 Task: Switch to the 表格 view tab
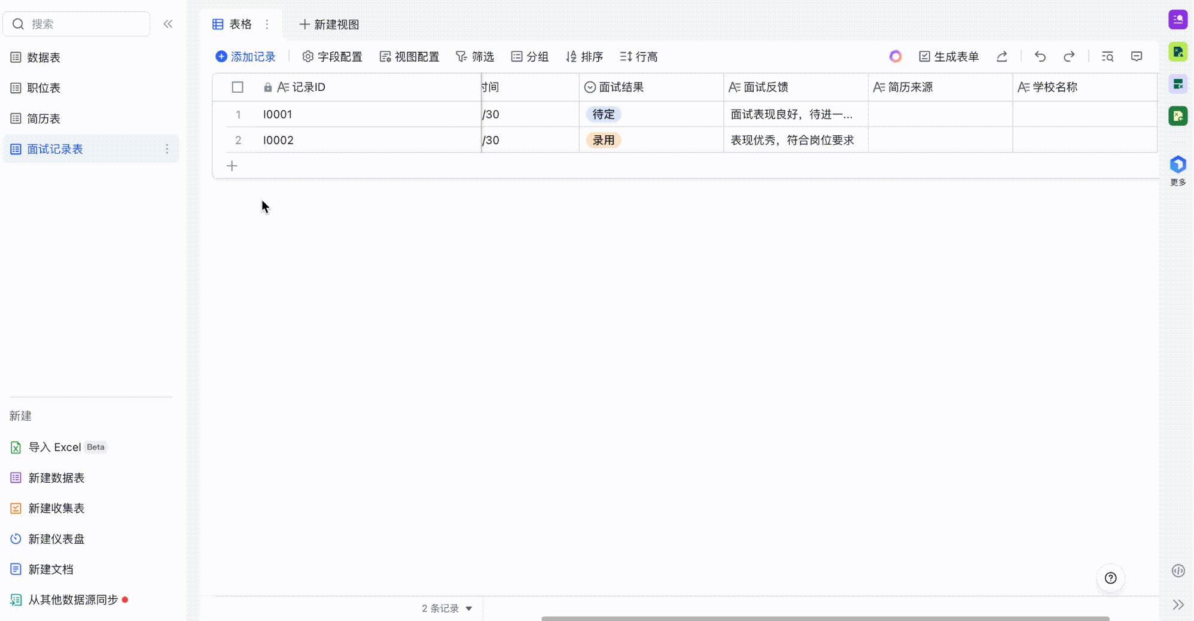[233, 24]
